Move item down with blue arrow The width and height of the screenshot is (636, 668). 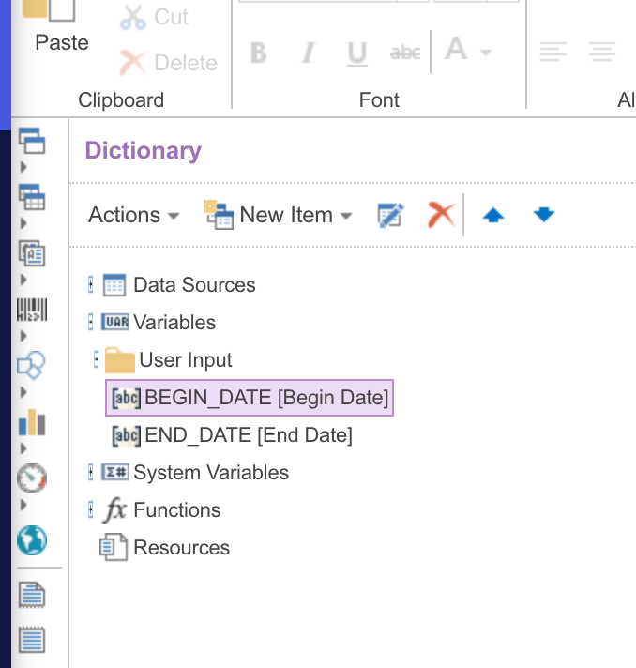pos(544,216)
